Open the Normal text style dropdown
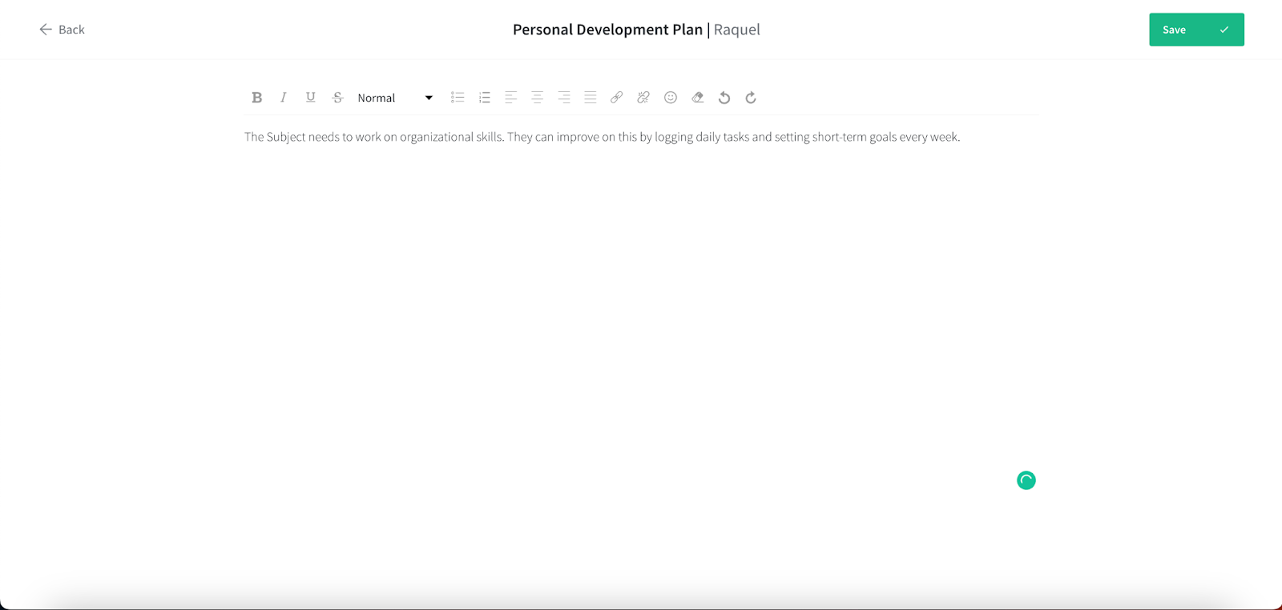Image resolution: width=1282 pixels, height=610 pixels. (395, 98)
